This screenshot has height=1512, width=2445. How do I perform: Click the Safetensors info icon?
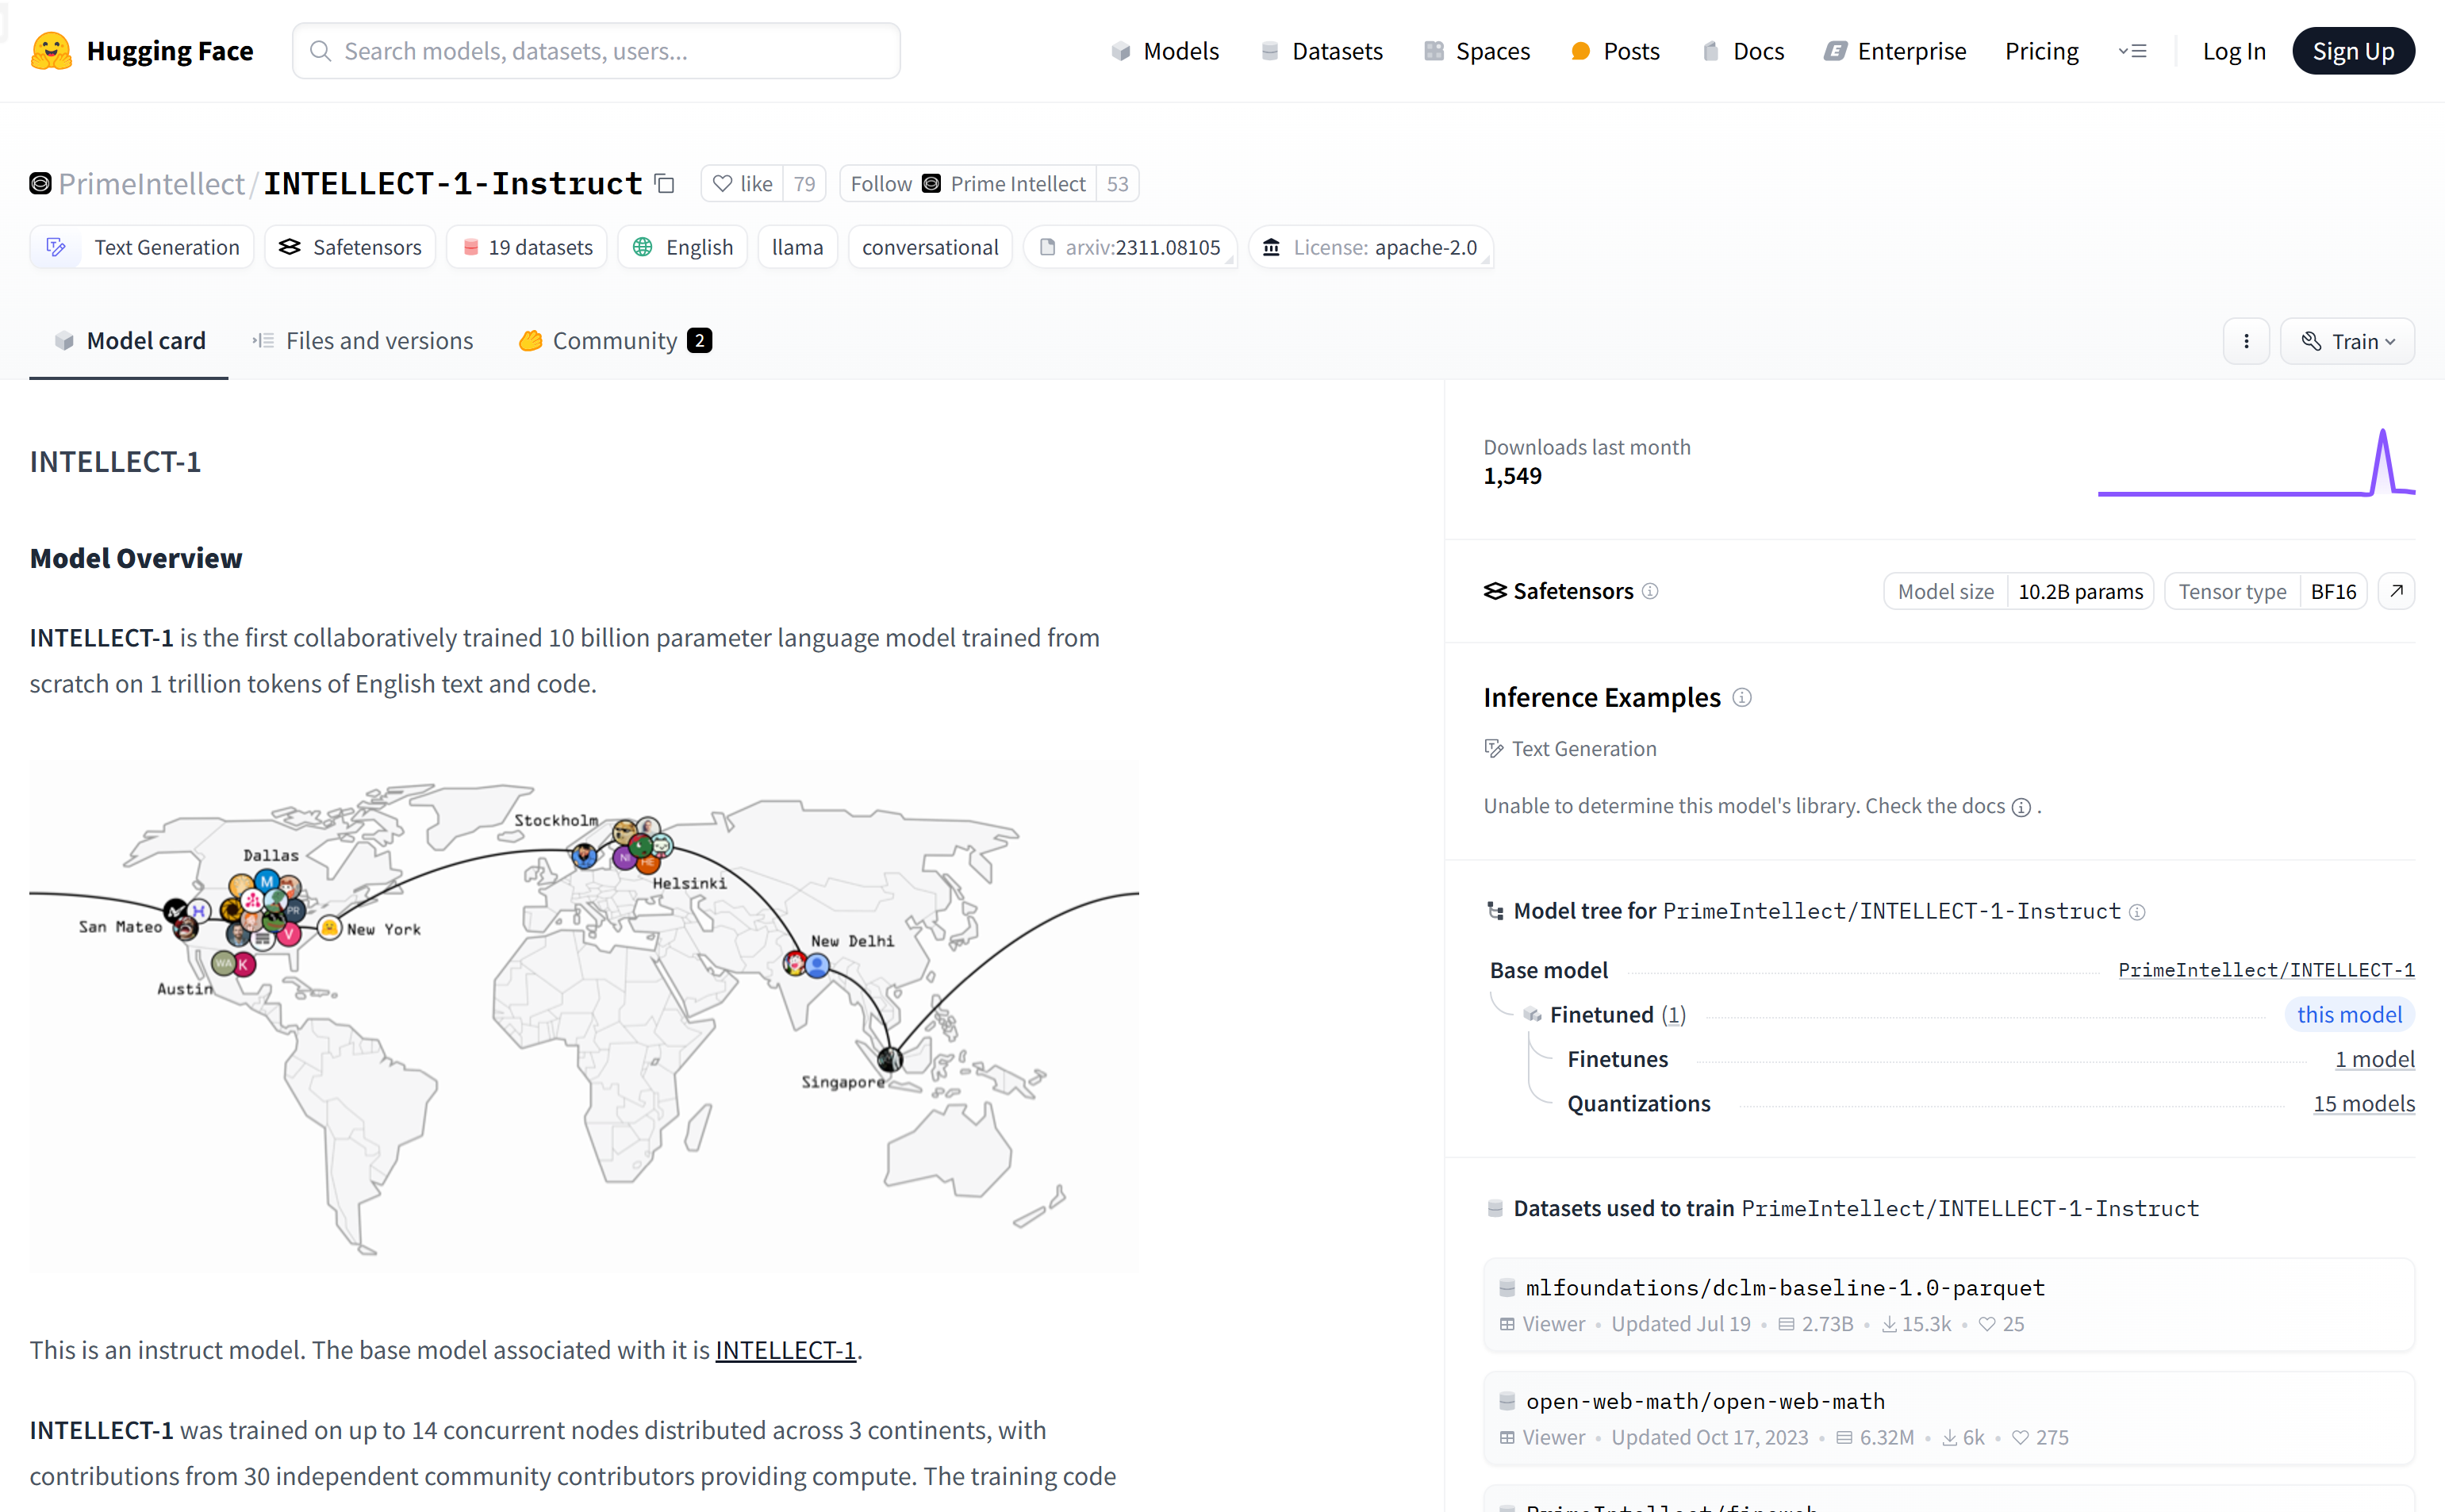click(x=1650, y=591)
